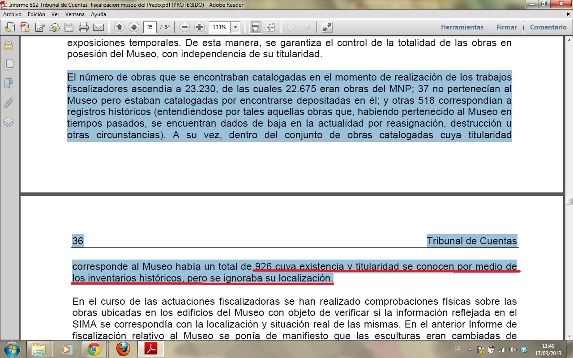Zoom out with the minus button
This screenshot has height=358, width=573.
coord(185,27)
